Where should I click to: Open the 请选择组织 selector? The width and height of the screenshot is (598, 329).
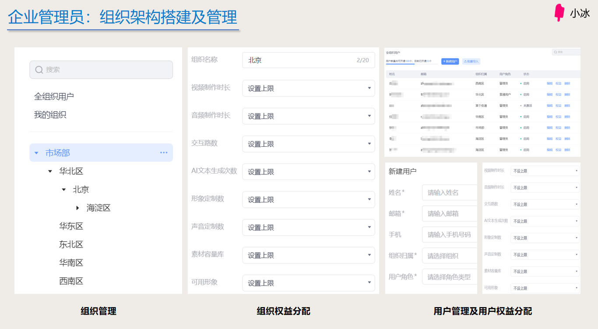(450, 256)
